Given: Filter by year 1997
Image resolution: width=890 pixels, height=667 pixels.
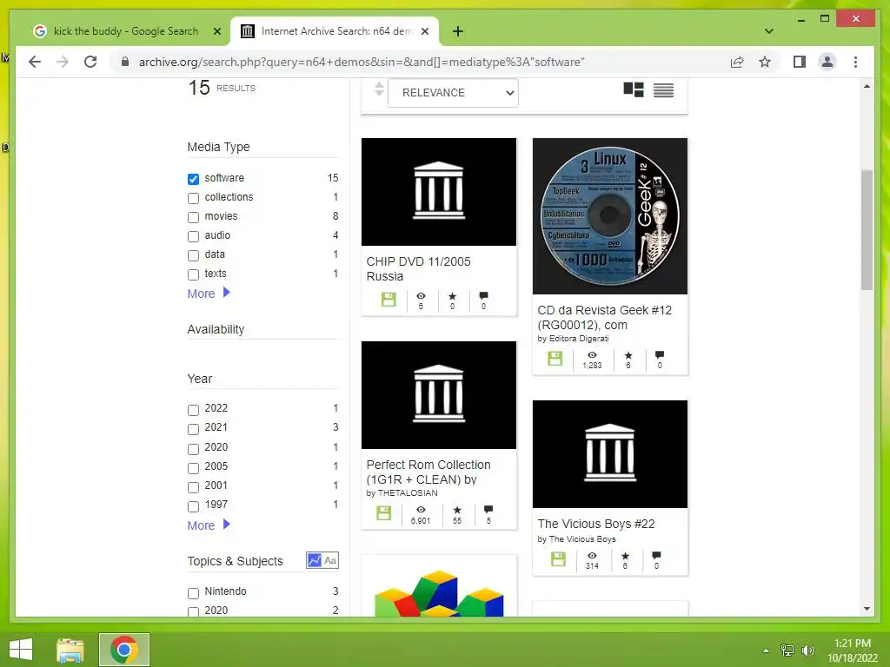Looking at the screenshot, I should click(x=193, y=506).
